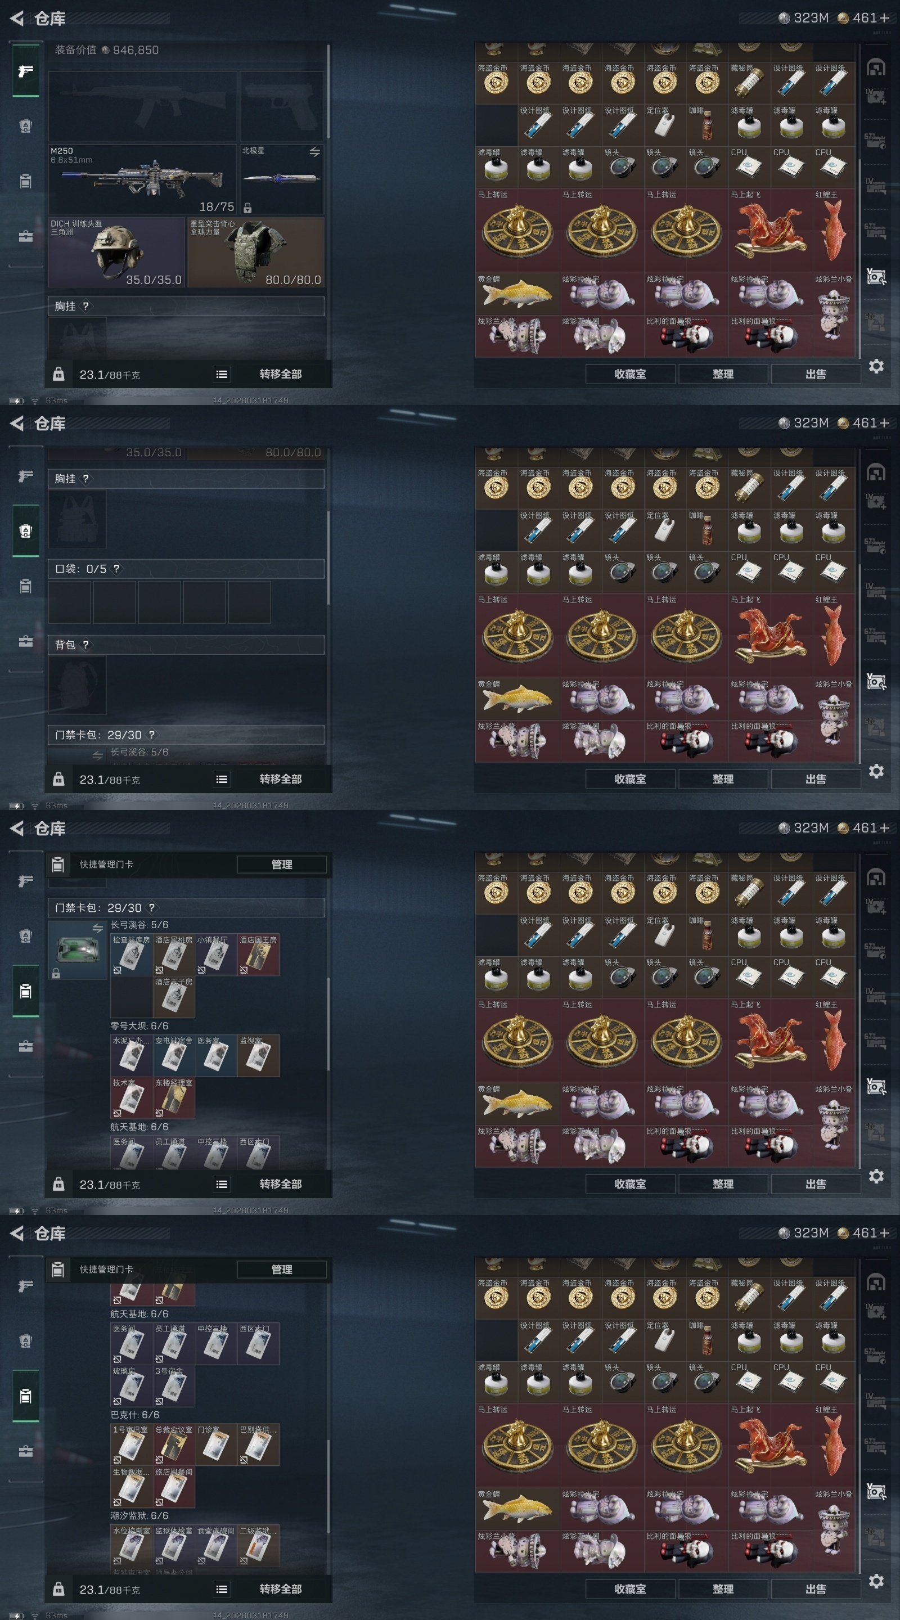
Task: Select the 水位控制室 keycard
Action: (x=132, y=1545)
